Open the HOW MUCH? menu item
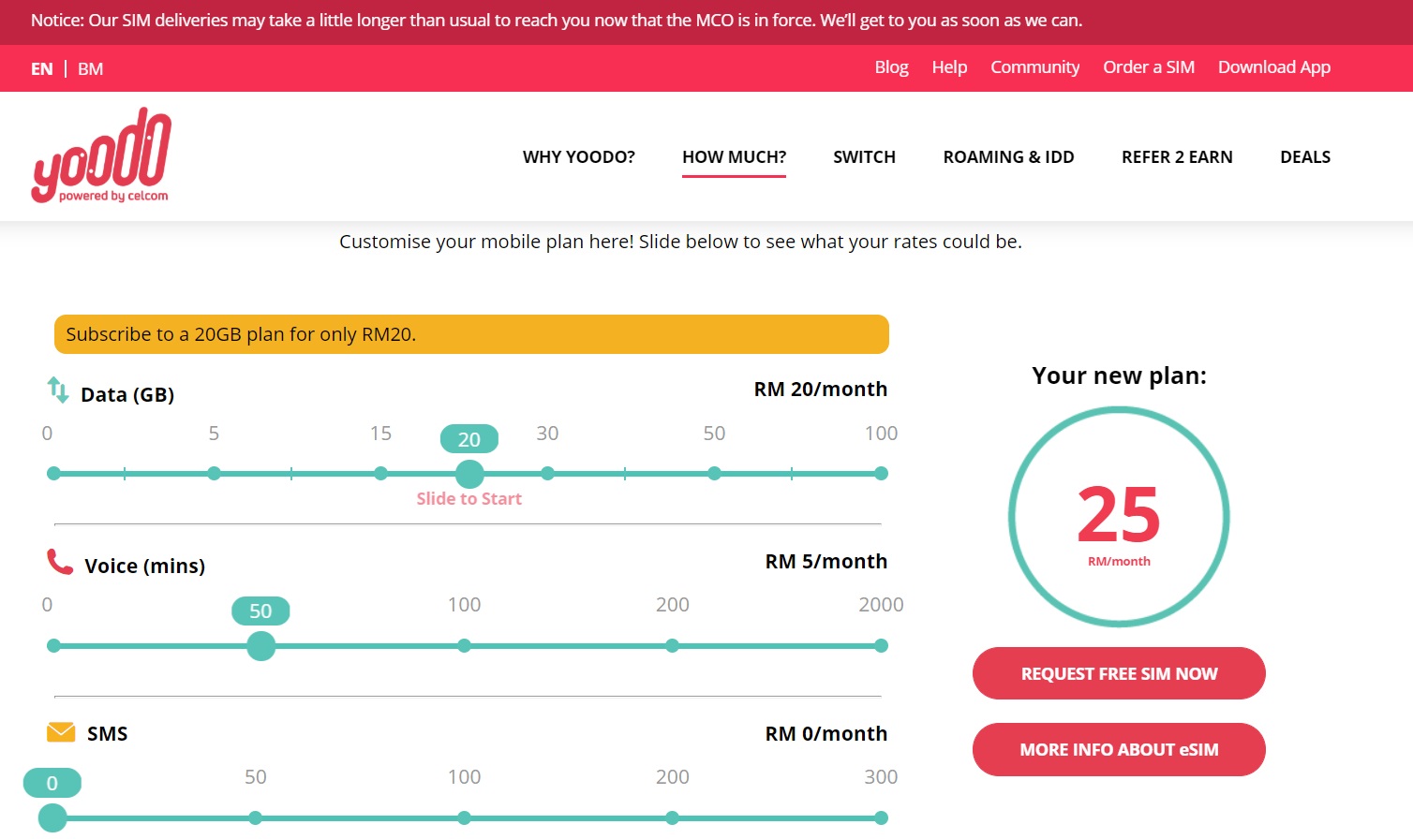Image resolution: width=1413 pixels, height=839 pixels. pos(734,157)
